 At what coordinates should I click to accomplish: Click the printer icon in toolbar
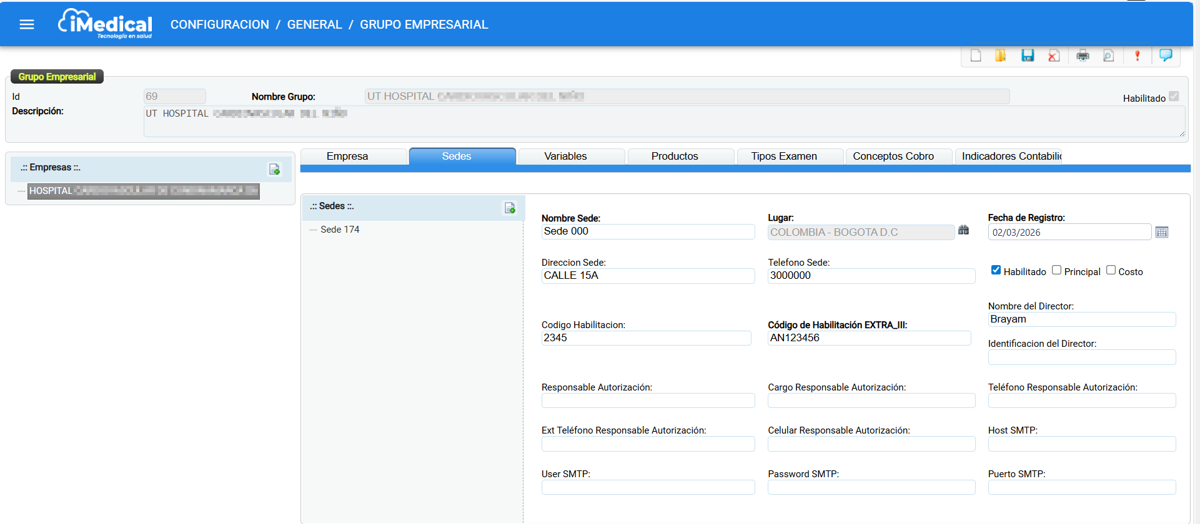[x=1083, y=56]
